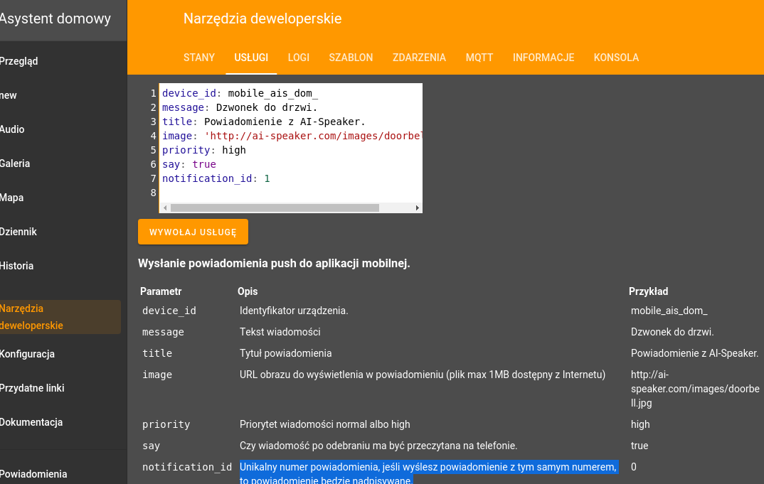The width and height of the screenshot is (764, 484).
Task: Open the MQTT tab
Action: (479, 58)
